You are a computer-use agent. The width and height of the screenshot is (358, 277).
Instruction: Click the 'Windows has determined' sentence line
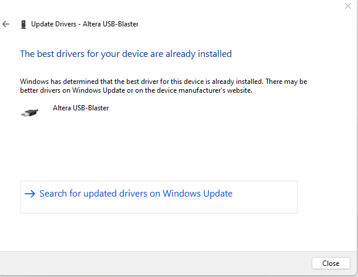coord(164,82)
